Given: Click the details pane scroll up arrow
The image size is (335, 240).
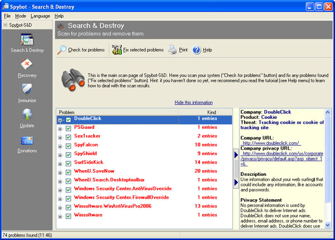Looking at the screenshot, I should point(328,112).
